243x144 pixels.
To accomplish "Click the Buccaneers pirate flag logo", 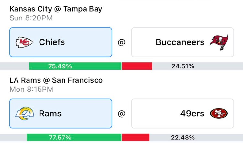I will 219,42.
